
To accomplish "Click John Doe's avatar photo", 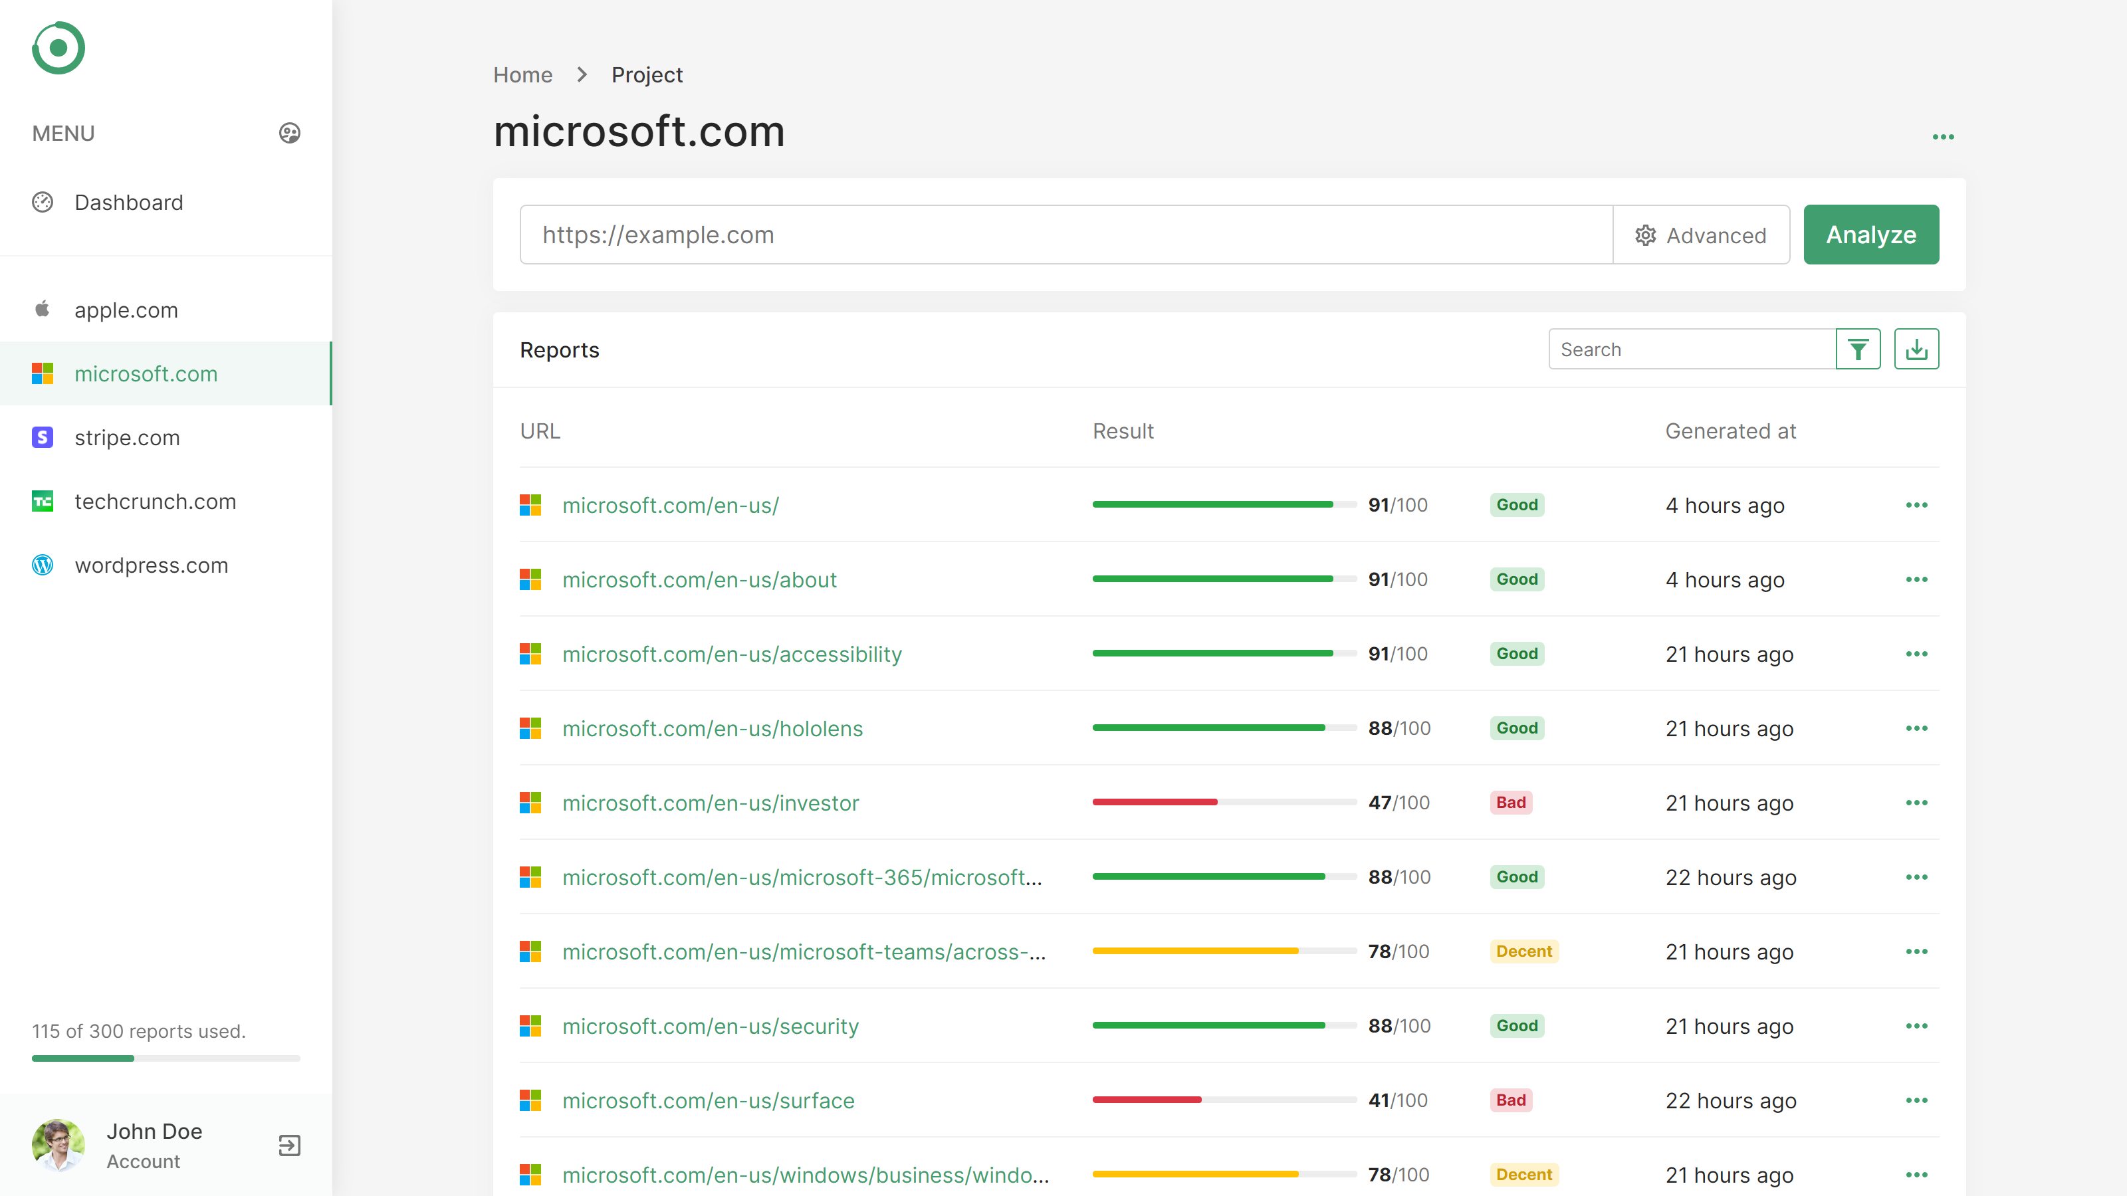I will coord(58,1146).
